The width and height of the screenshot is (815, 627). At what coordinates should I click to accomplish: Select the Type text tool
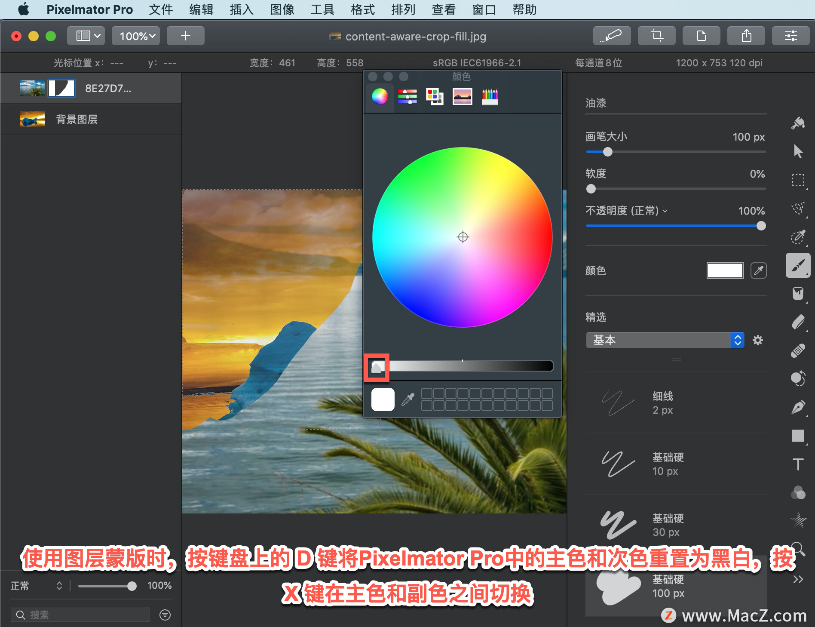[x=798, y=464]
